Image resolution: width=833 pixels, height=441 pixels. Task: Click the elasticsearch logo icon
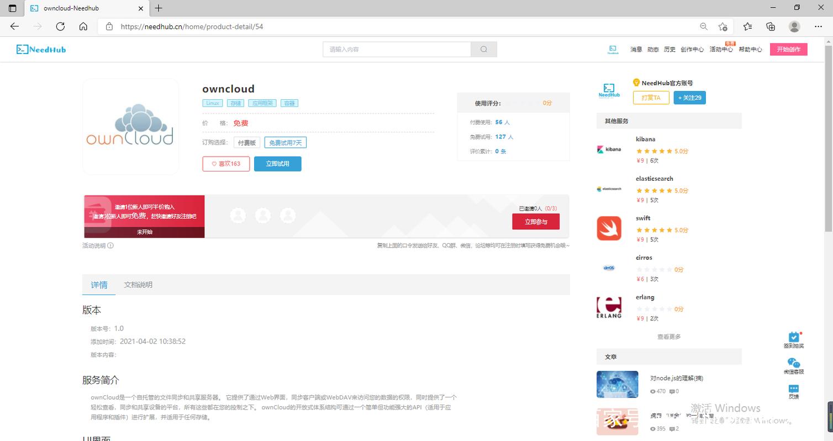point(609,189)
